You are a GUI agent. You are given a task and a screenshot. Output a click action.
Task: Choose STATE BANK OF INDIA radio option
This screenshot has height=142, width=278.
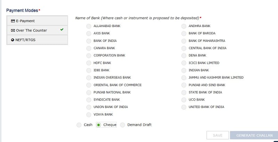[x=184, y=92]
